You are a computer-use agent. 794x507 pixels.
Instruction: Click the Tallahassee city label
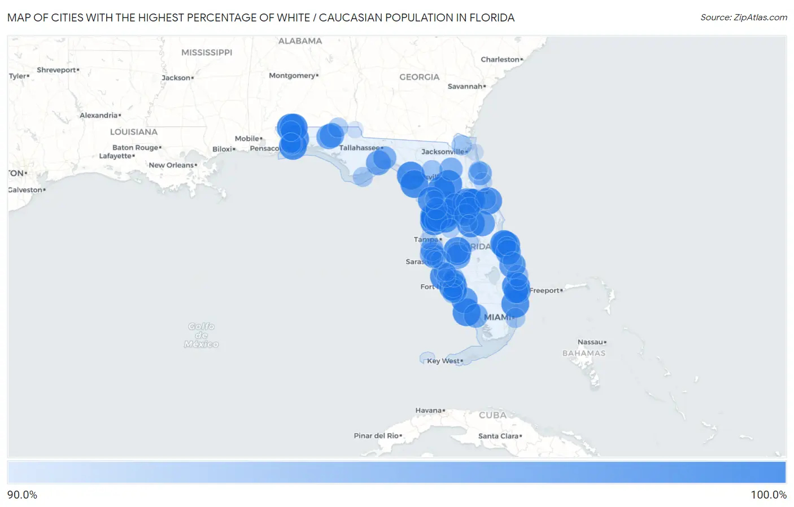[360, 148]
